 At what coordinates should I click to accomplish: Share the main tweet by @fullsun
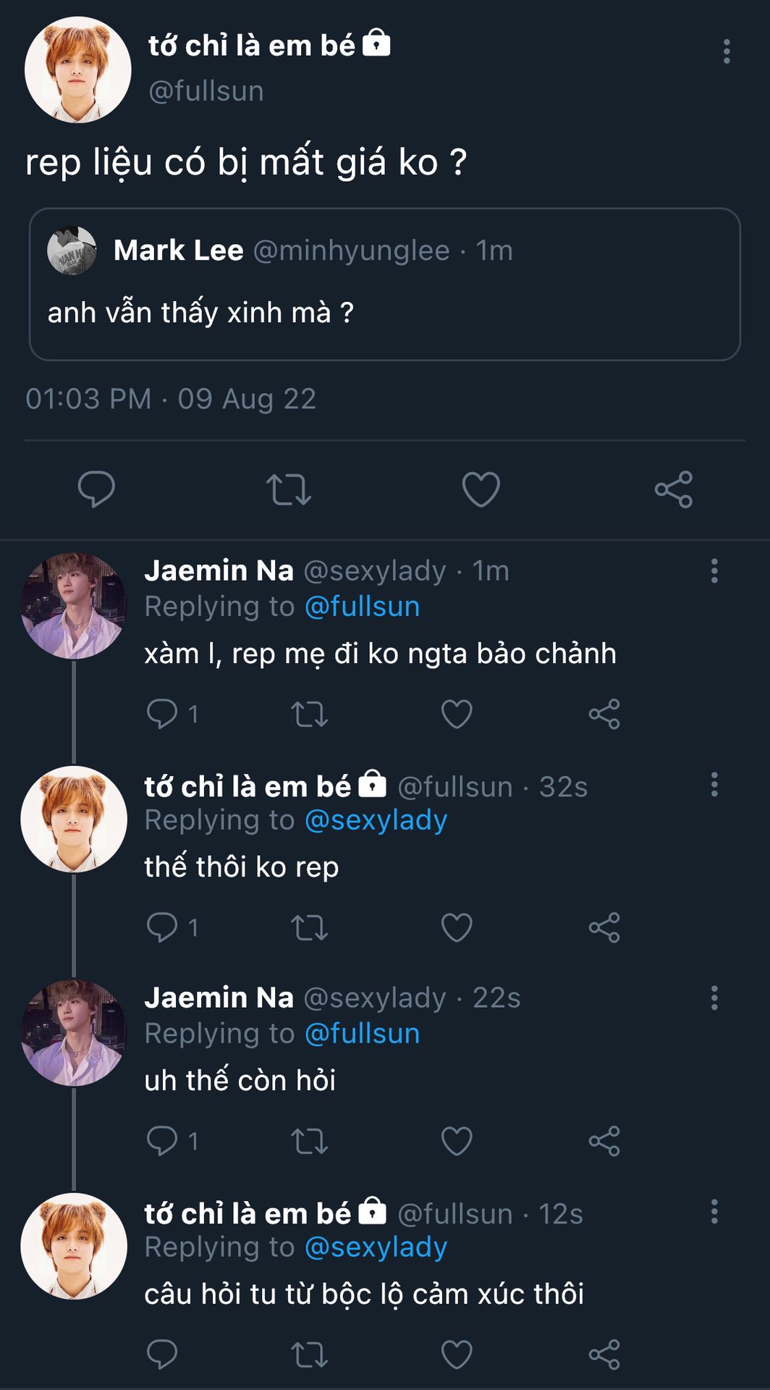point(673,489)
